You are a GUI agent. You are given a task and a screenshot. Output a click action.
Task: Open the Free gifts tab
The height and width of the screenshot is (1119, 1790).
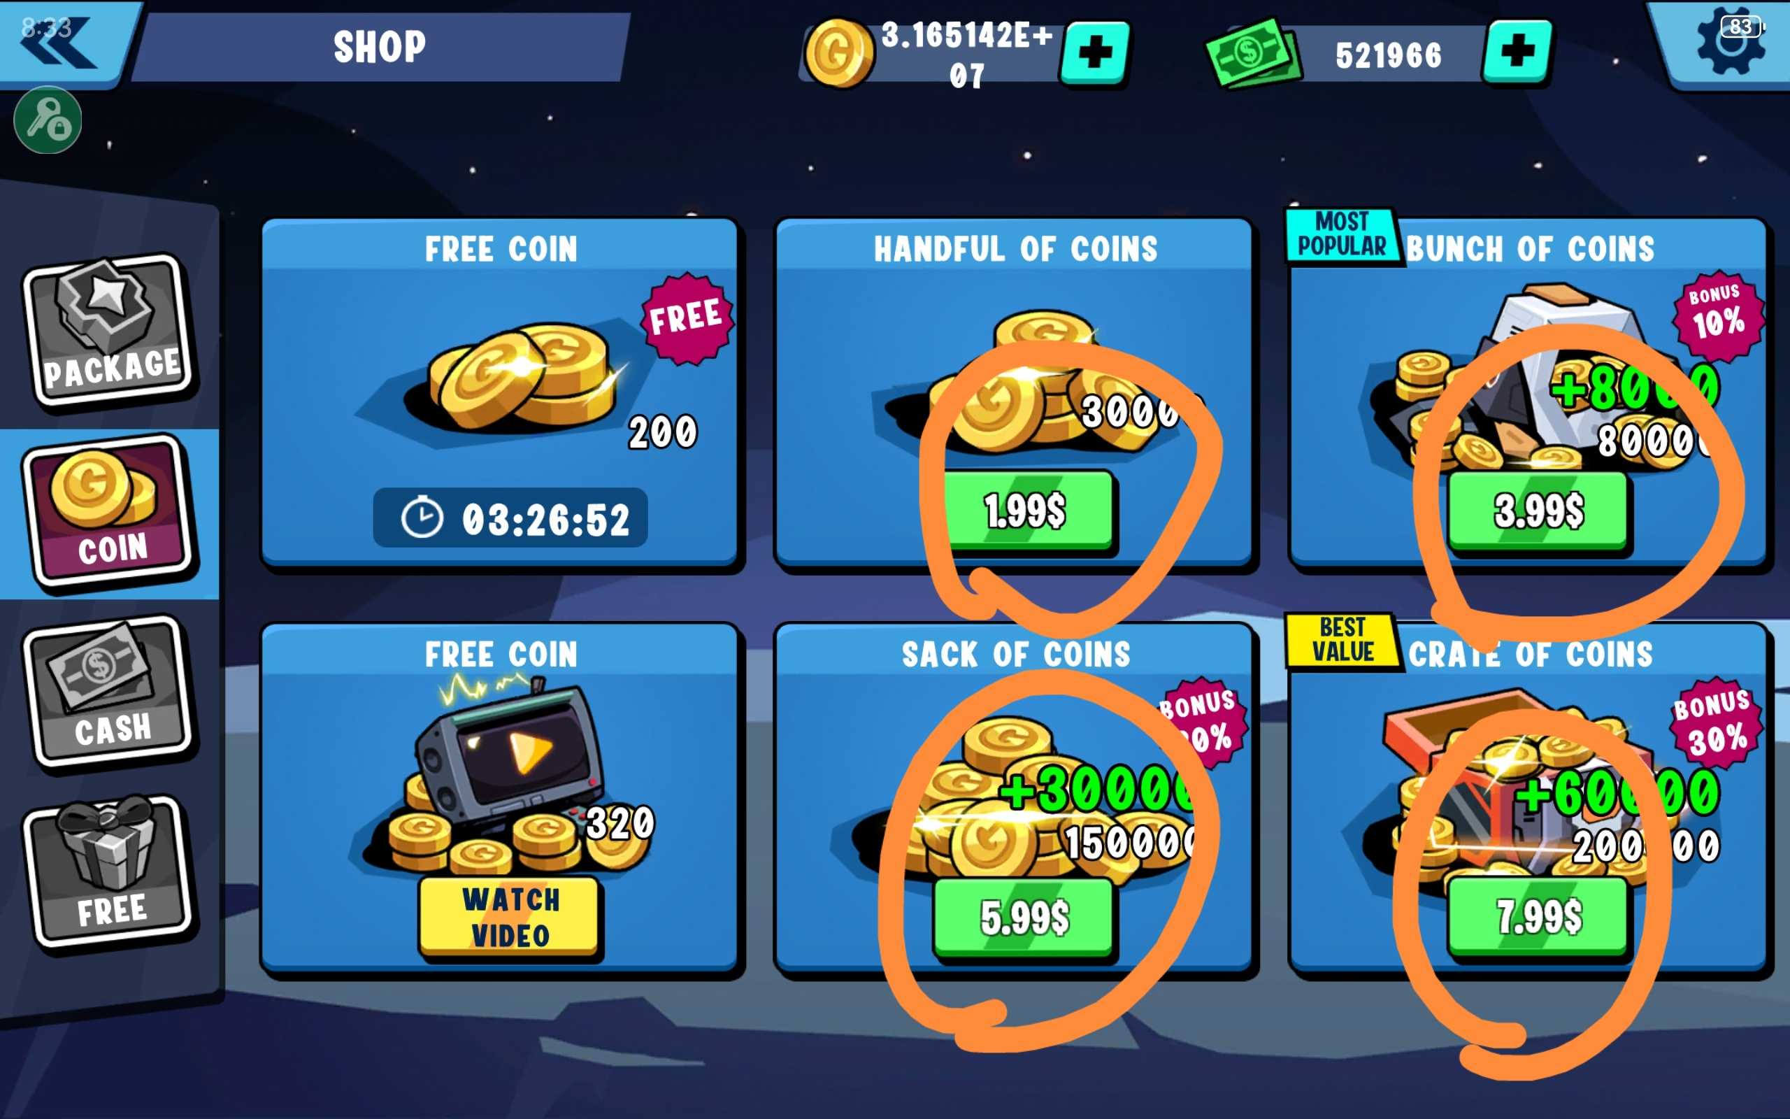[x=110, y=872]
